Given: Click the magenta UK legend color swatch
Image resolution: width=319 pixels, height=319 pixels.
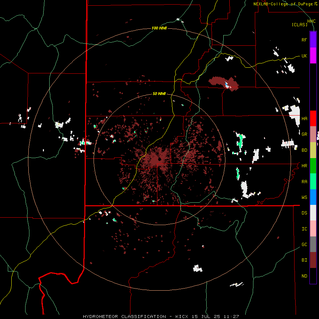Looking at the screenshot, I should coord(313,56).
